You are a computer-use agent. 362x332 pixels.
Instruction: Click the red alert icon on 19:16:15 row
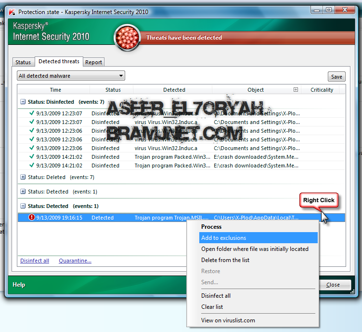pos(31,218)
